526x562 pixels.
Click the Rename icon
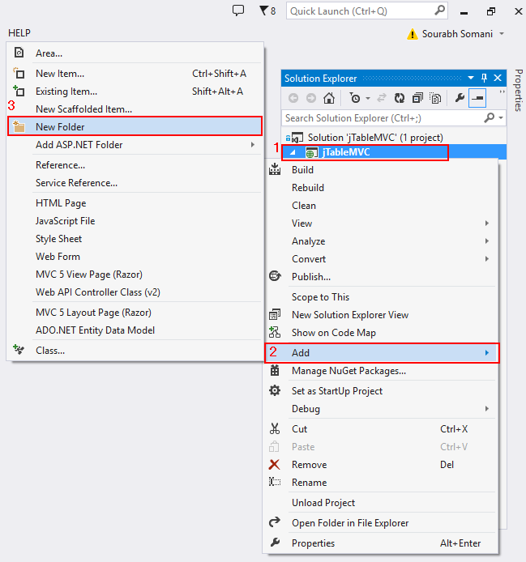tap(275, 482)
